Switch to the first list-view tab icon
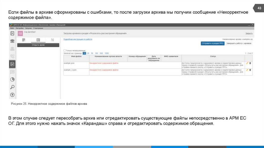The image size is (264, 148). click(x=24, y=40)
